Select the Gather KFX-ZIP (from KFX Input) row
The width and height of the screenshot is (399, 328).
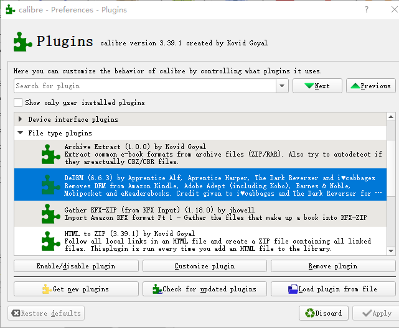click(x=200, y=214)
